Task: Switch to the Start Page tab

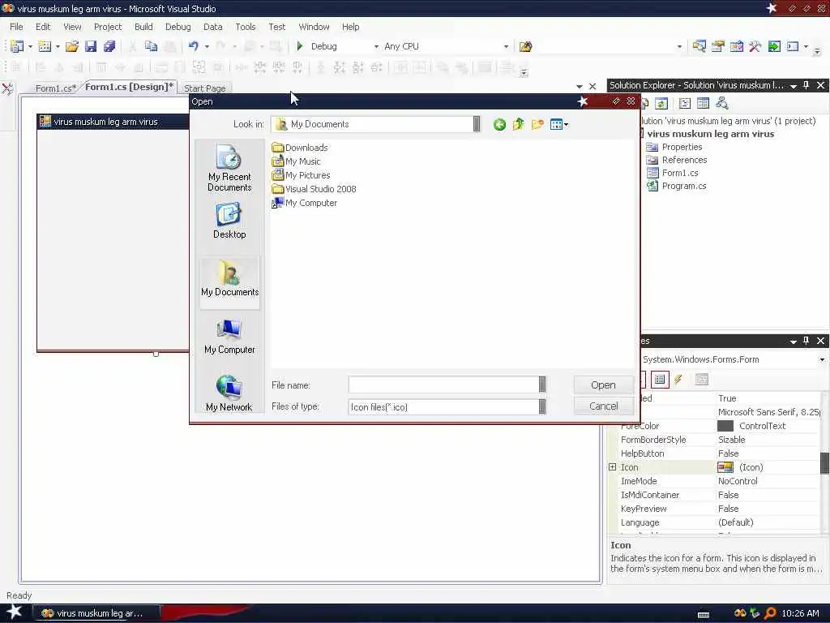Action: click(205, 88)
